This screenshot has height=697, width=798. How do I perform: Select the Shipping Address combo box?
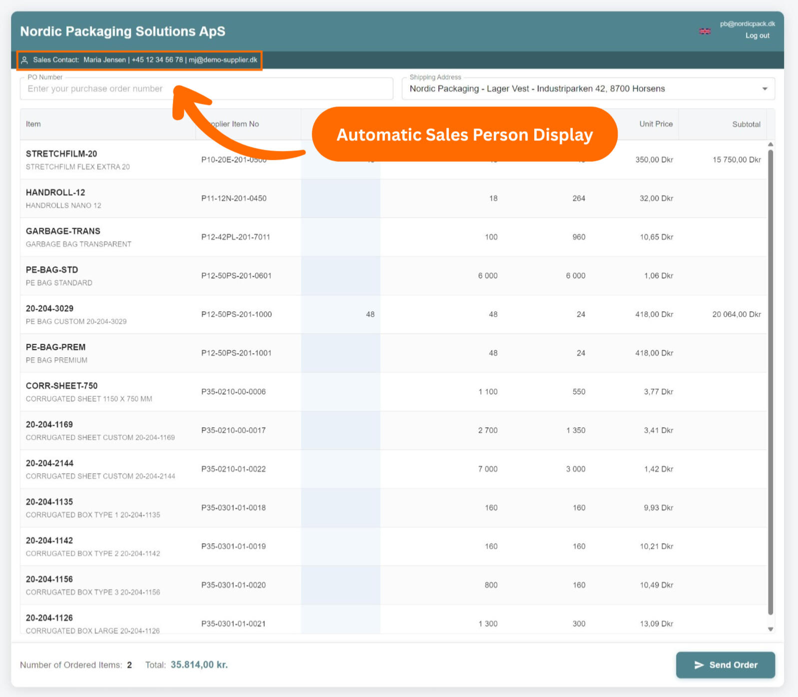pos(580,89)
